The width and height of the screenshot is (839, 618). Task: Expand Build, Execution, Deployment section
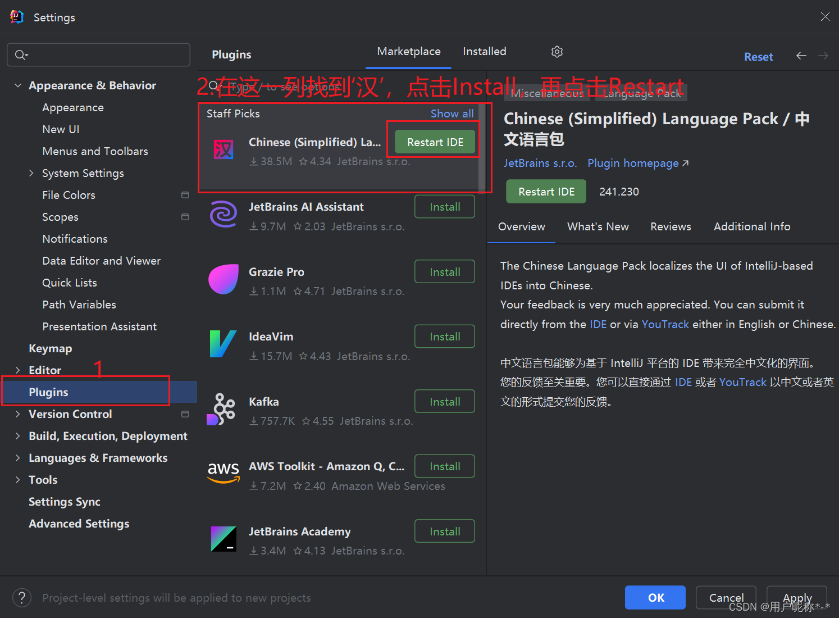[18, 436]
